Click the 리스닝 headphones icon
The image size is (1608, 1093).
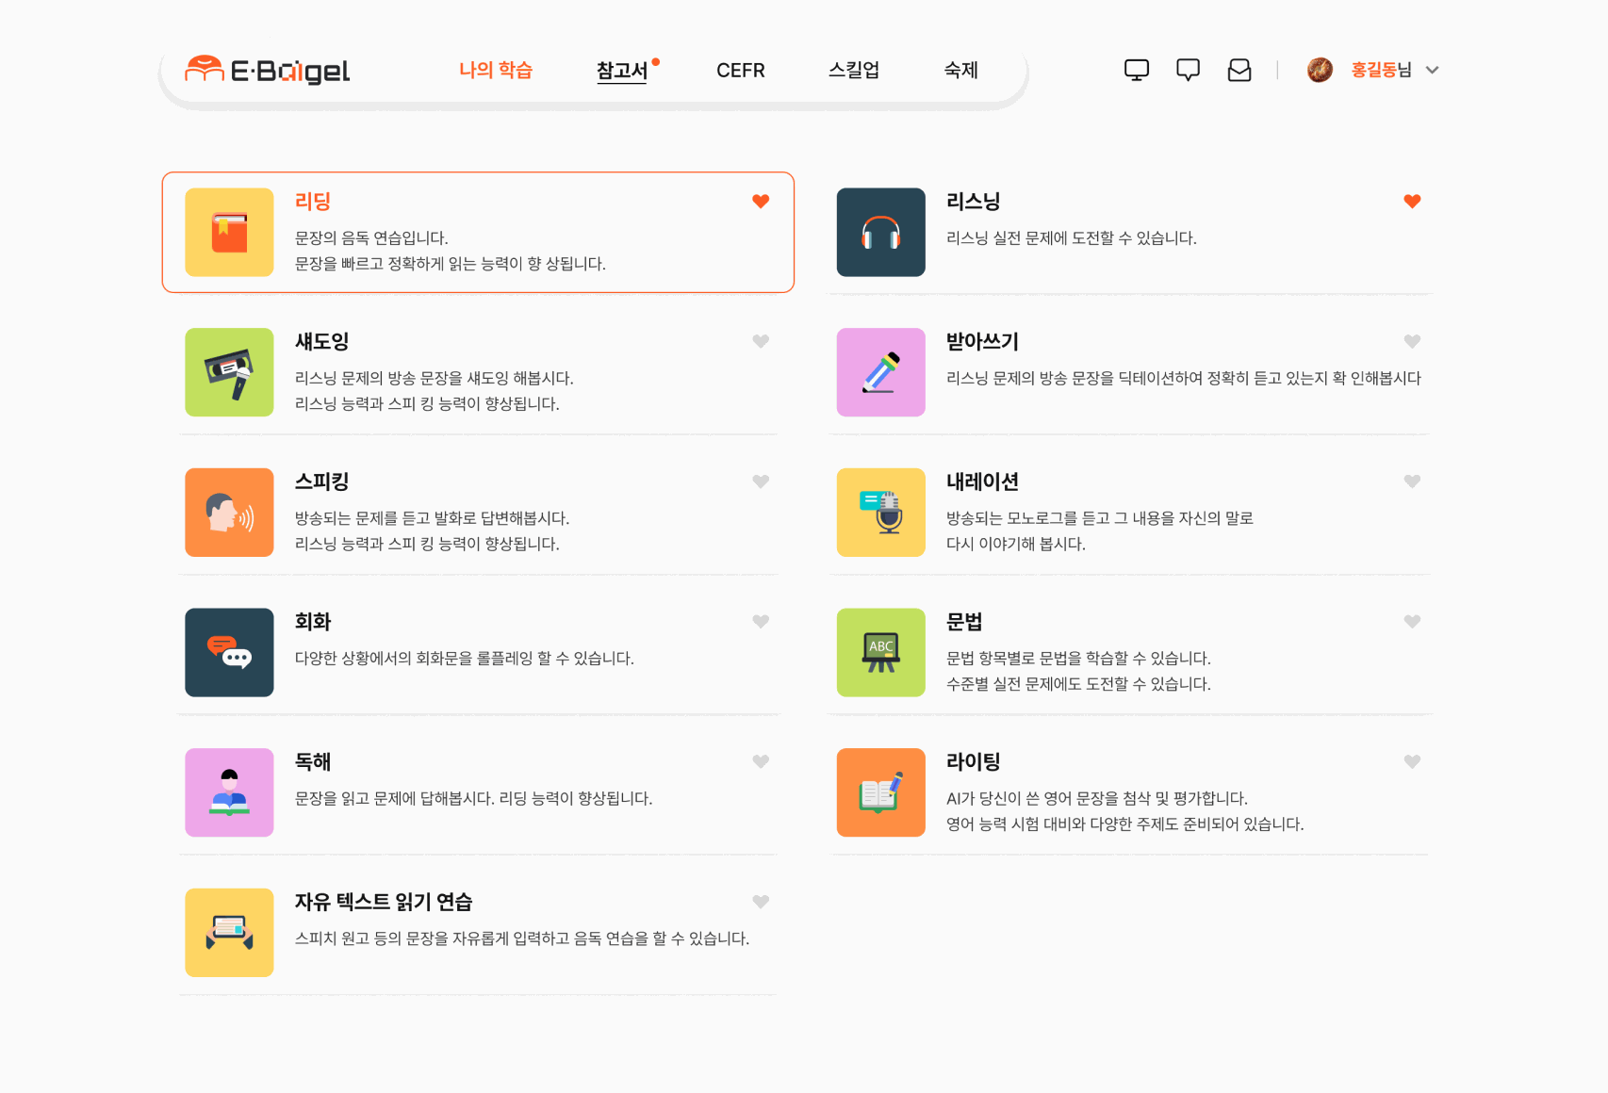pos(880,232)
